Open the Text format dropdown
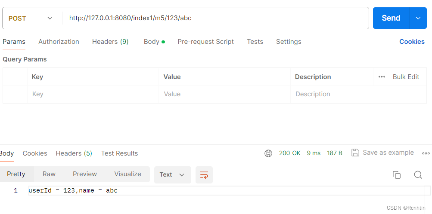This screenshot has height=214, width=432. pyautogui.click(x=172, y=175)
